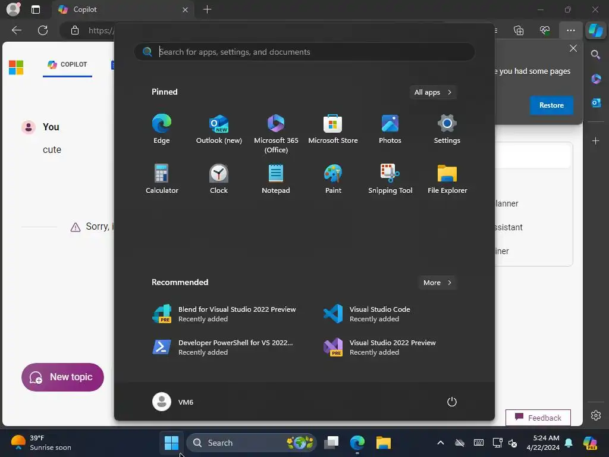Open Edge from the taskbar
Viewport: 609px width, 457px height.
pos(357,443)
